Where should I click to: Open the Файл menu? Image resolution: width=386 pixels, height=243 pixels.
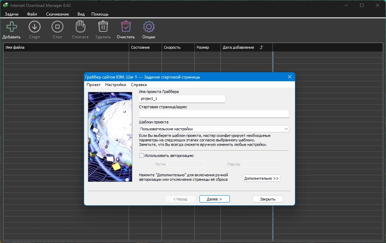pyautogui.click(x=32, y=14)
